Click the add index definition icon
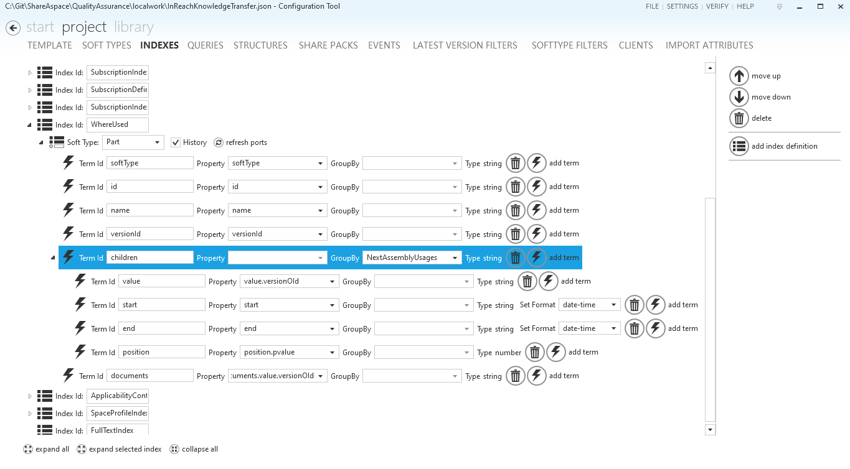This screenshot has width=850, height=469. click(x=739, y=146)
